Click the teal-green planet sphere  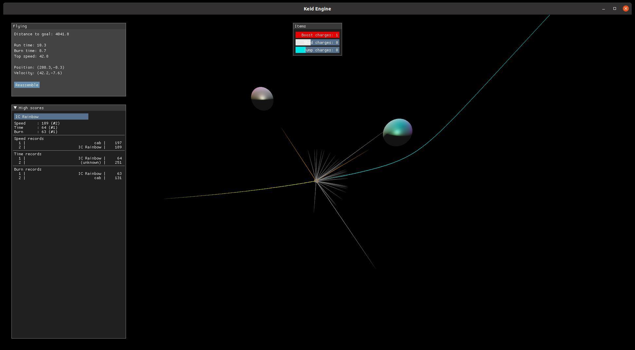click(397, 132)
